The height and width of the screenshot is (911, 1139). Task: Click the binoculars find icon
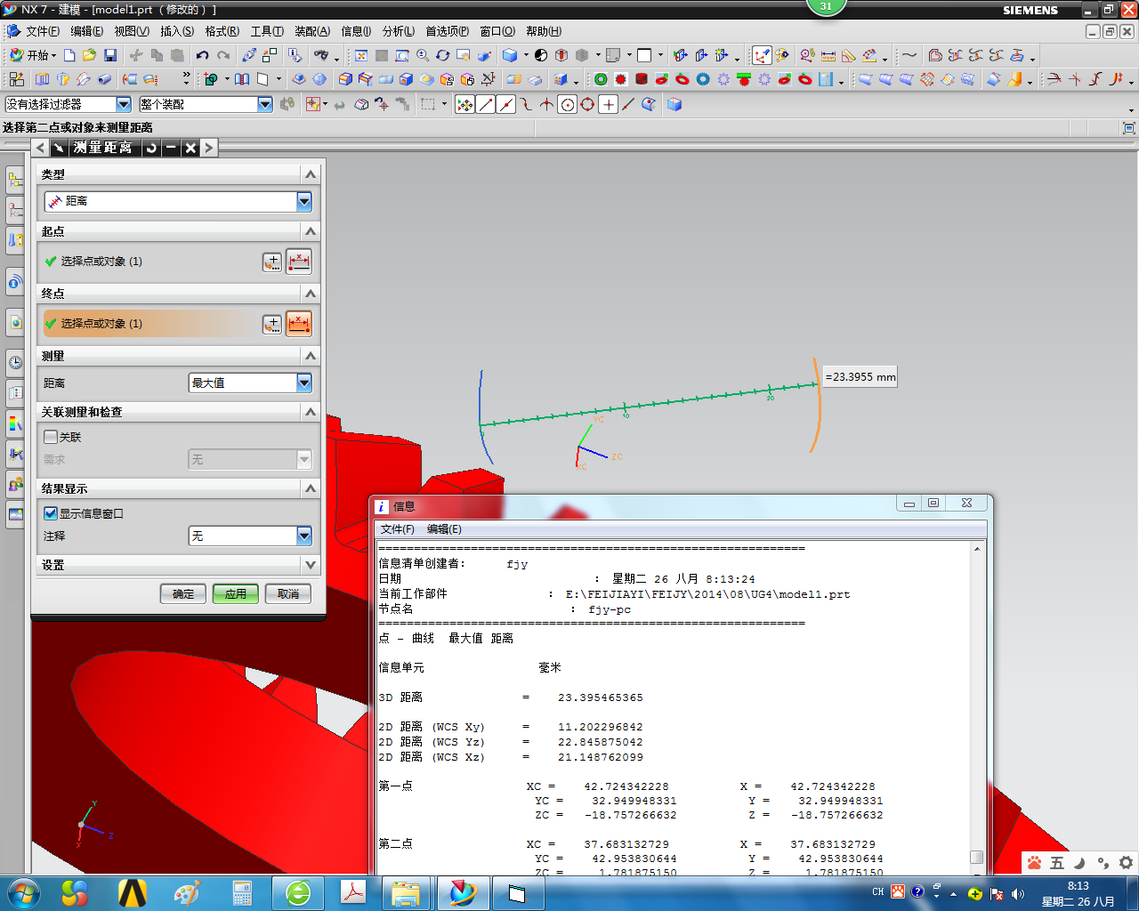point(321,55)
